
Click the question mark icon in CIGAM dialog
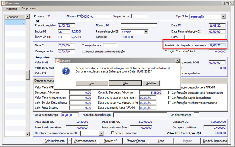pyautogui.click(x=66, y=71)
